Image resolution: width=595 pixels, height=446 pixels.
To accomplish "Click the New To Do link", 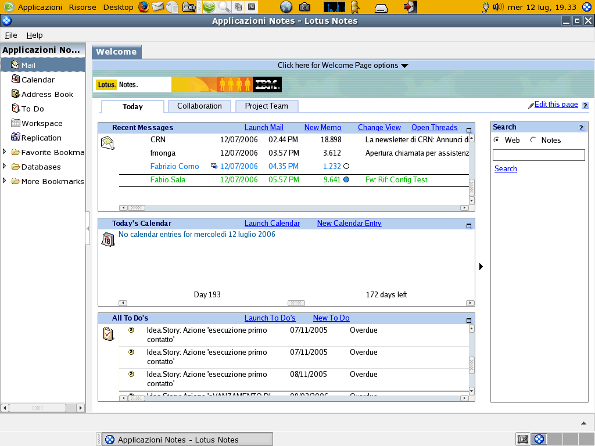I will (331, 318).
